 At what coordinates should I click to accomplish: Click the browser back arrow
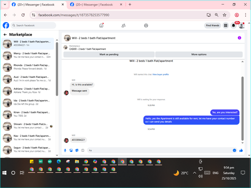6,15
